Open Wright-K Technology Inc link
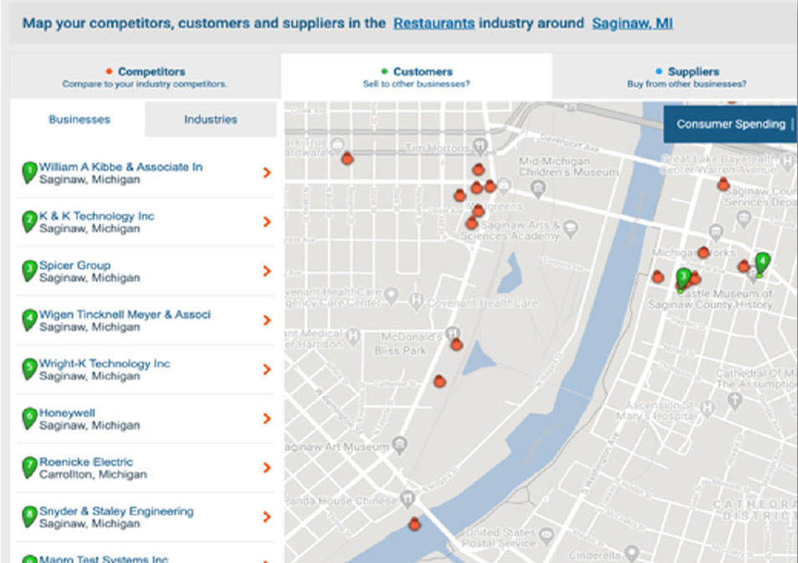Image resolution: width=798 pixels, height=563 pixels. [105, 364]
